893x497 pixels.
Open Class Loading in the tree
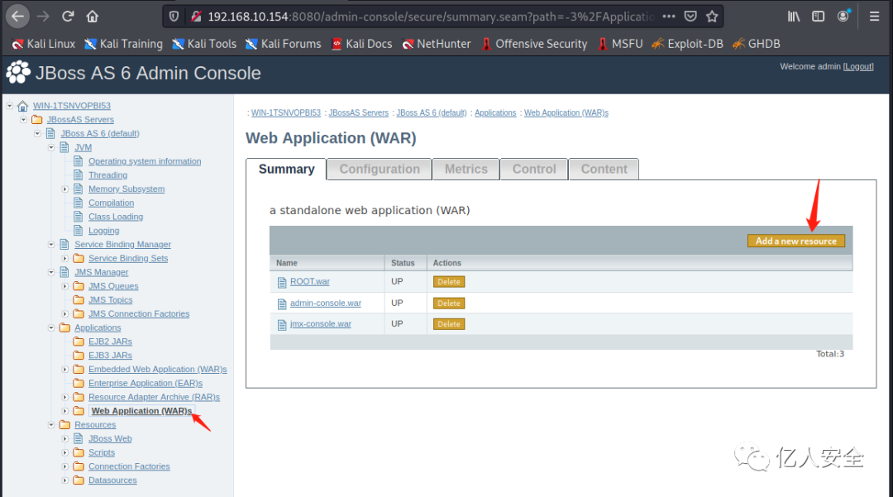pyautogui.click(x=116, y=217)
